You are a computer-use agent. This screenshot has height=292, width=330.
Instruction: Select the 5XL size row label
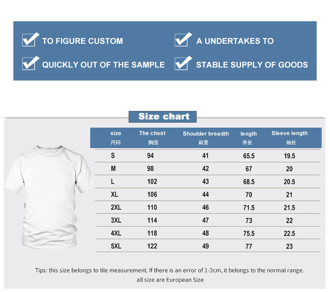point(116,246)
